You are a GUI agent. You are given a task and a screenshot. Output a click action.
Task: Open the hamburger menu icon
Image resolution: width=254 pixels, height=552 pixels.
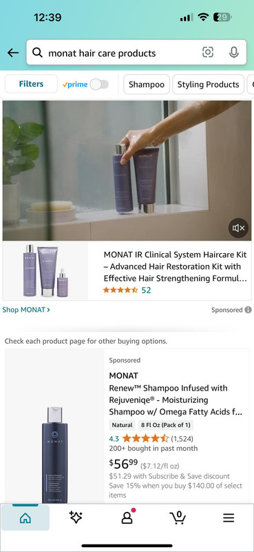click(x=229, y=517)
